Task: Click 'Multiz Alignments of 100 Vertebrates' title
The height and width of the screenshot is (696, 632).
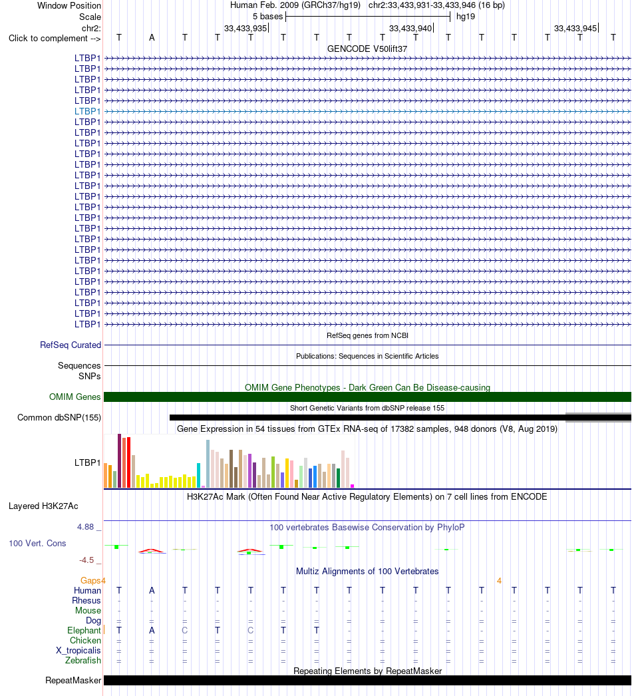Action: 367,572
